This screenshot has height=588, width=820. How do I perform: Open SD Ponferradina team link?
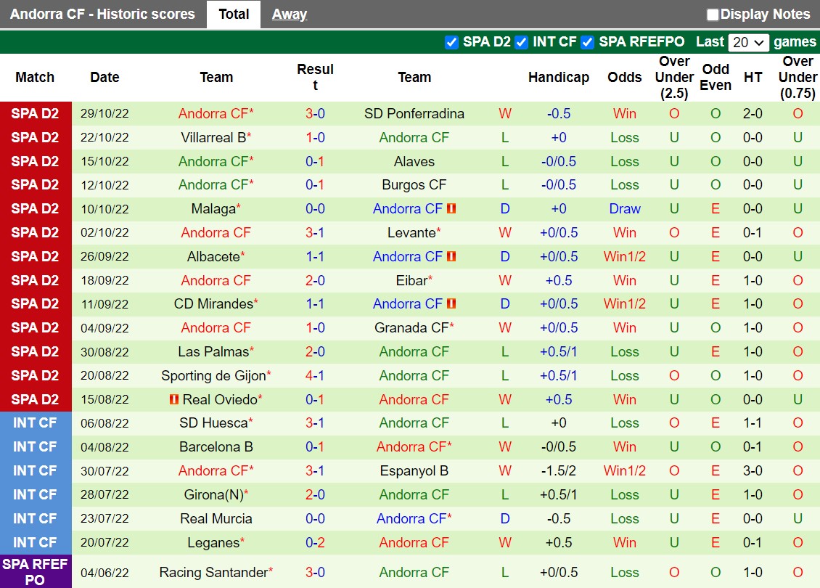[414, 113]
